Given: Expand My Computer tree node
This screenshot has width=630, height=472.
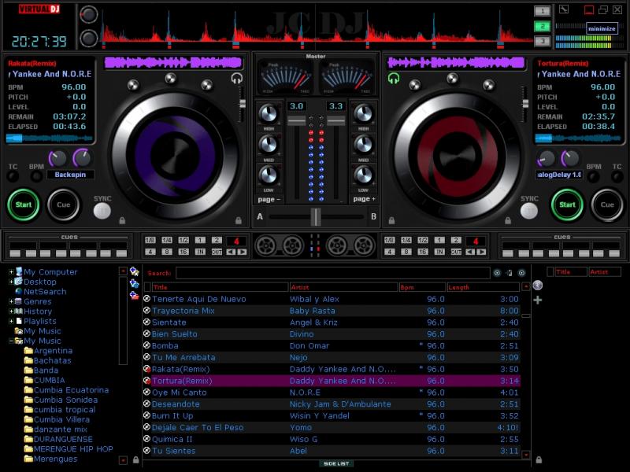Looking at the screenshot, I should [11, 272].
